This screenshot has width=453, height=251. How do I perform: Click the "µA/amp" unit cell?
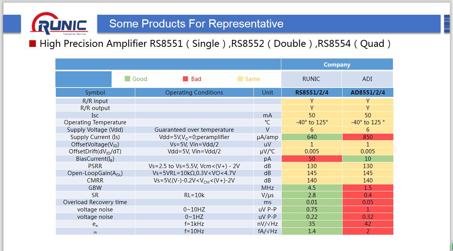[267, 137]
